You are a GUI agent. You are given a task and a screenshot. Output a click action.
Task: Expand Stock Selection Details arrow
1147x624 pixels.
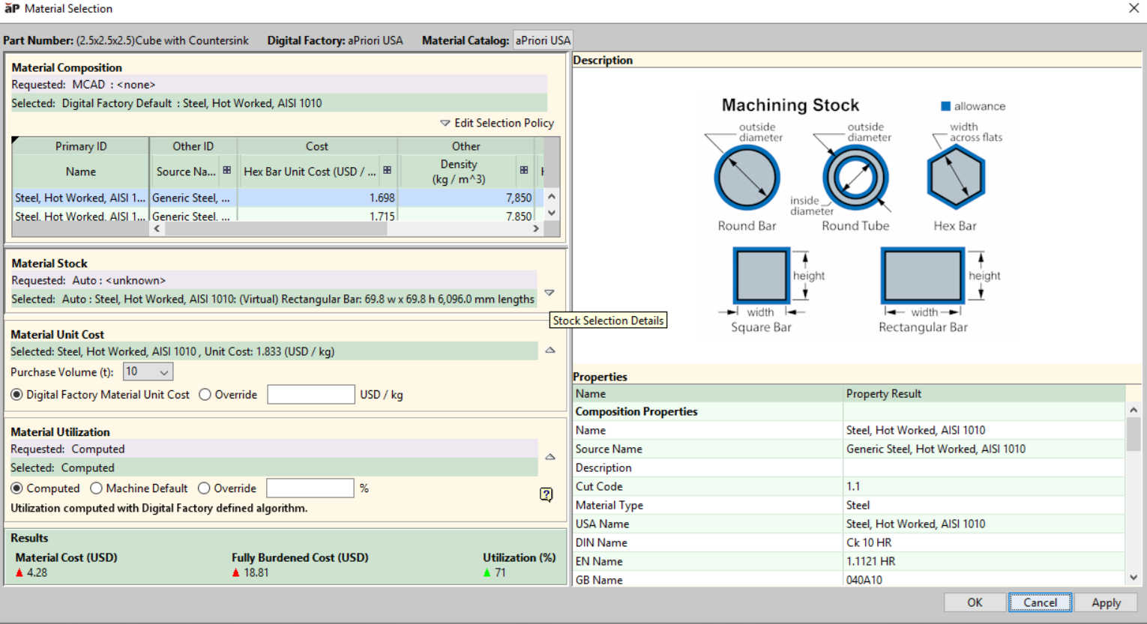[x=550, y=293]
